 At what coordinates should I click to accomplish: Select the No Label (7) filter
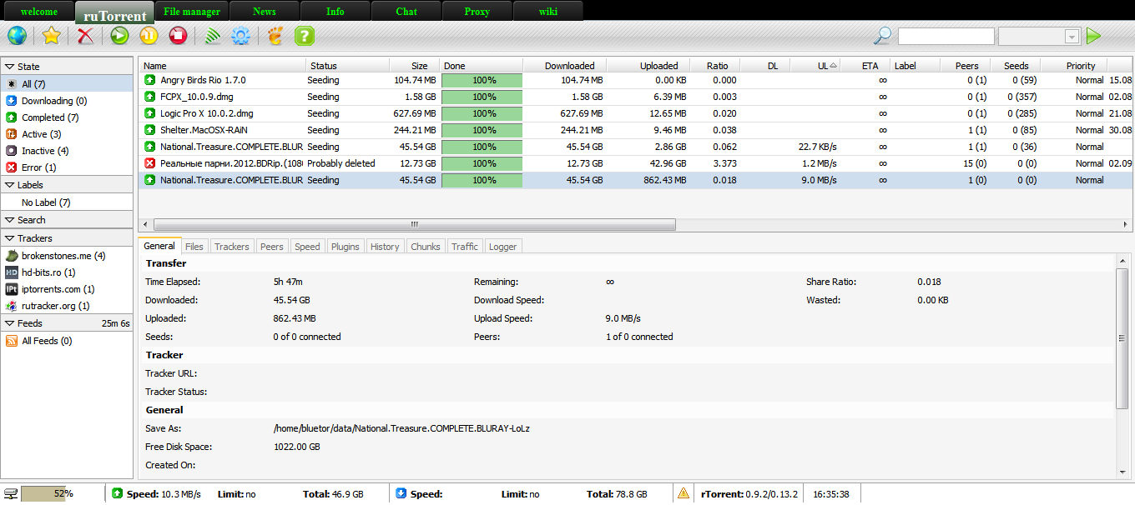tap(67, 202)
